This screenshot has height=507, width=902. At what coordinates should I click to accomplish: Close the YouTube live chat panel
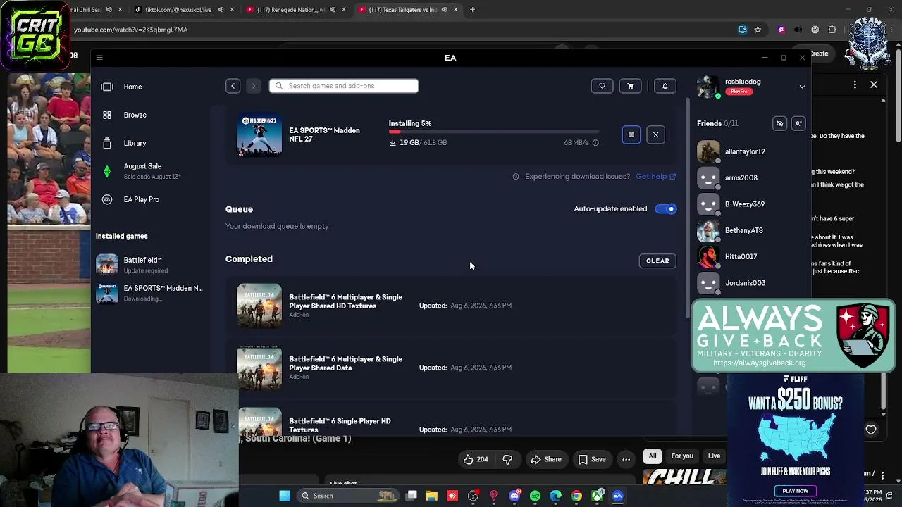(874, 84)
